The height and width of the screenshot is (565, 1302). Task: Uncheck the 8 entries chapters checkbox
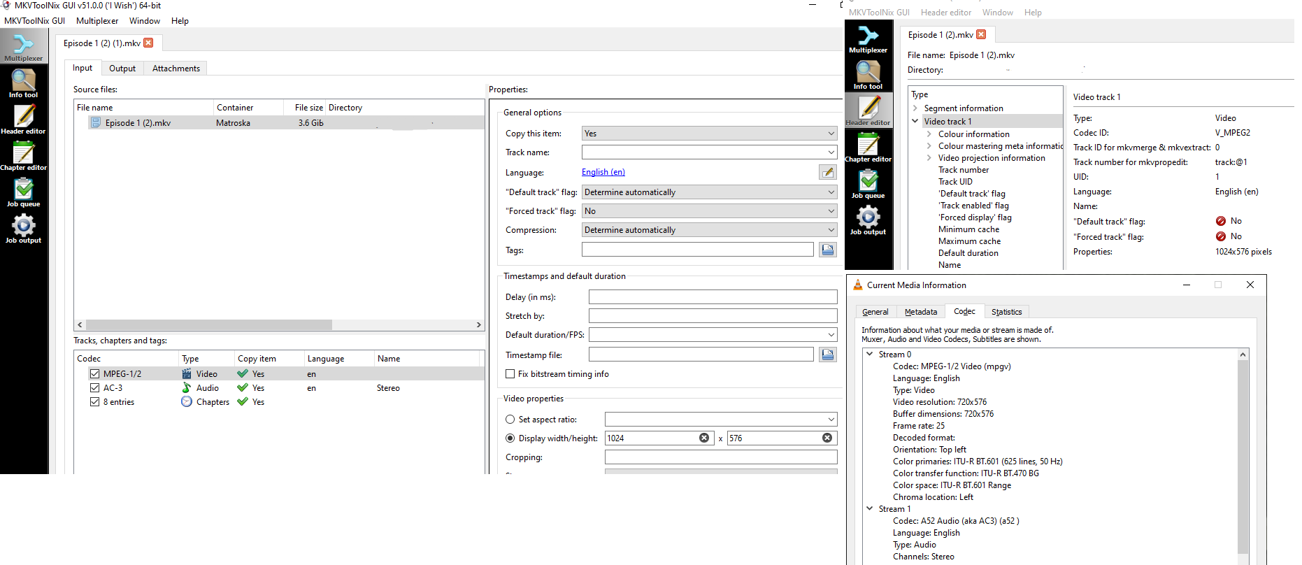[94, 401]
